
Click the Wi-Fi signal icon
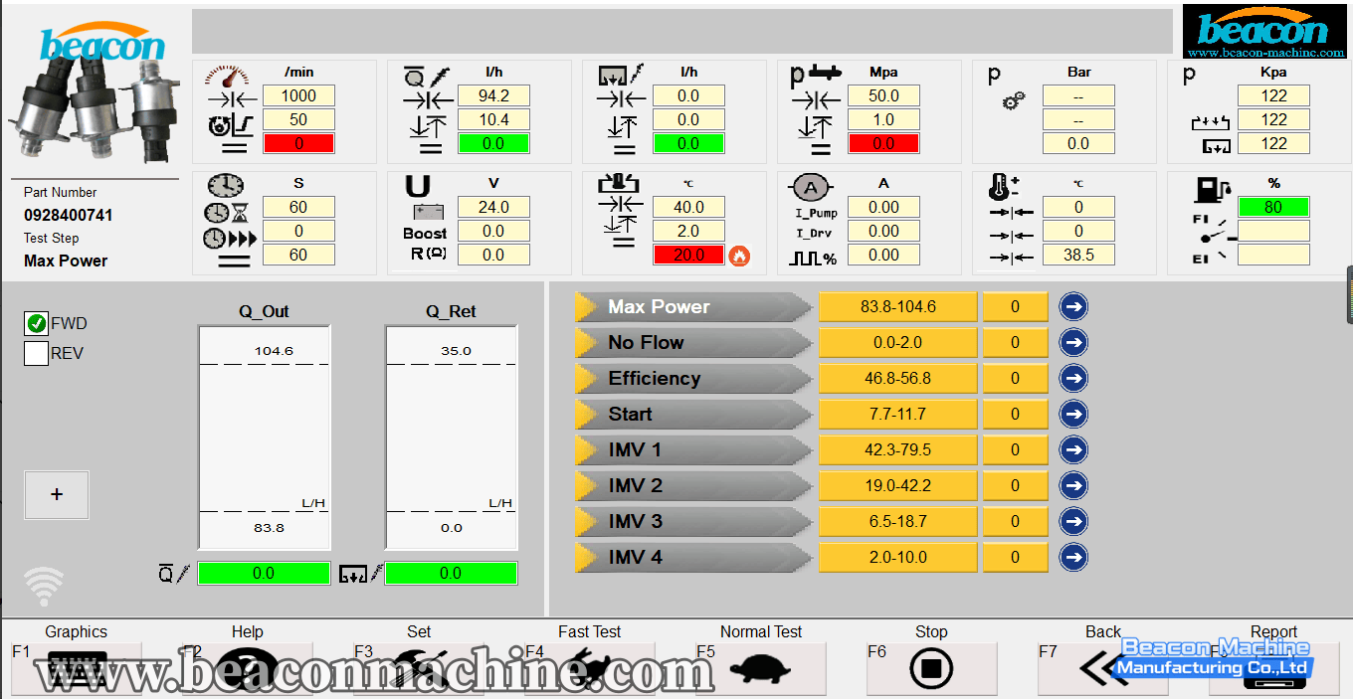[x=44, y=587]
